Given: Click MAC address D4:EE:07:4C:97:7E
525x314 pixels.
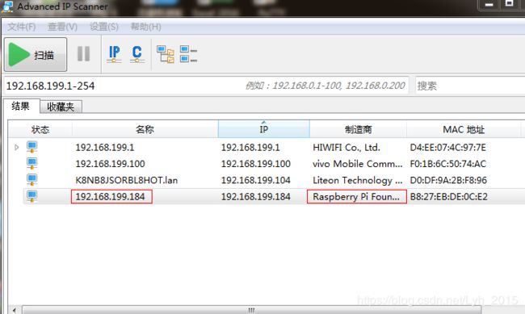Looking at the screenshot, I should pos(448,147).
